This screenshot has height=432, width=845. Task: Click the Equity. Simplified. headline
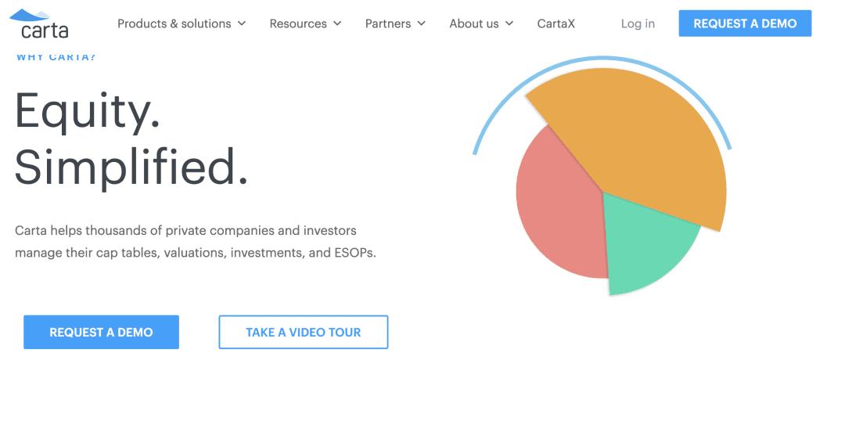tap(131, 139)
